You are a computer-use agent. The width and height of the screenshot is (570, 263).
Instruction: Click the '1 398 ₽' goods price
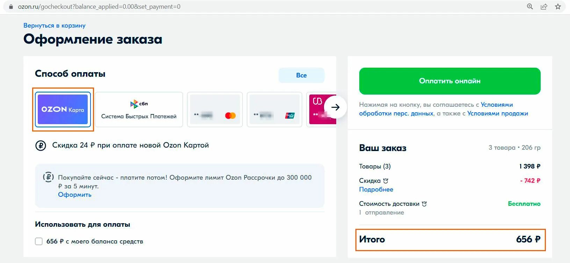(530, 166)
